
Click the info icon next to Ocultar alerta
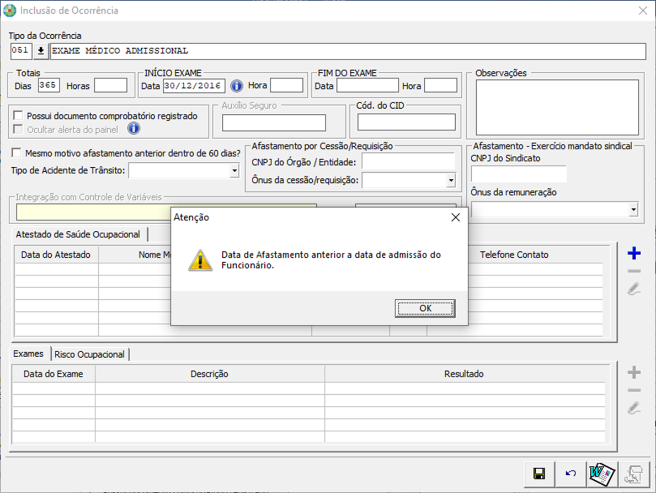click(134, 129)
